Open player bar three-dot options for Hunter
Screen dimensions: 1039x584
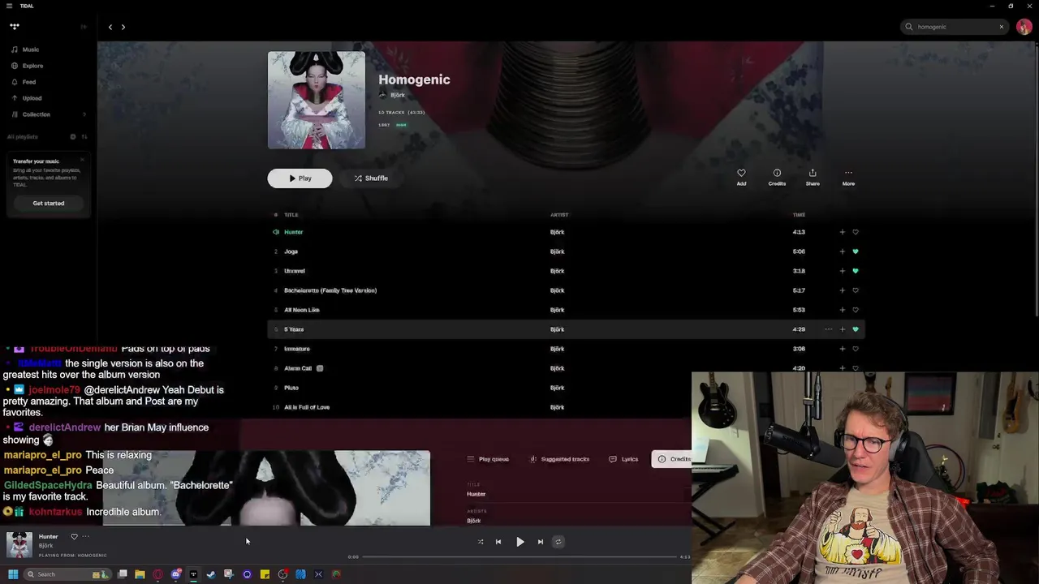[85, 536]
